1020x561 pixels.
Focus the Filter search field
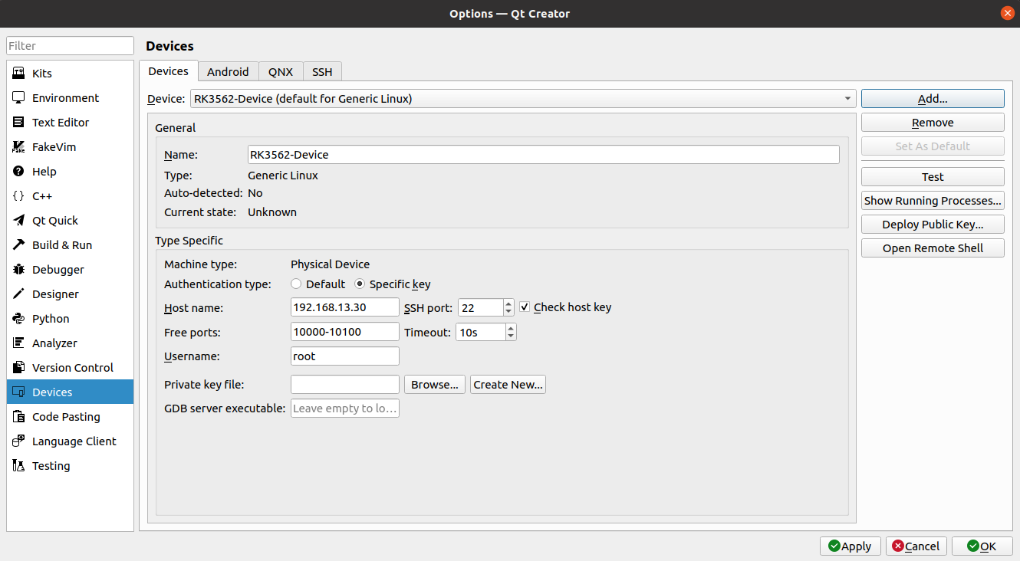click(x=70, y=46)
